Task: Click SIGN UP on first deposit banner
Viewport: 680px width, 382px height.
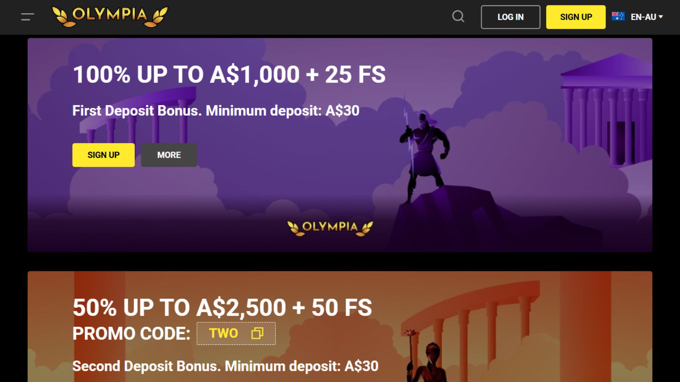Action: (103, 155)
